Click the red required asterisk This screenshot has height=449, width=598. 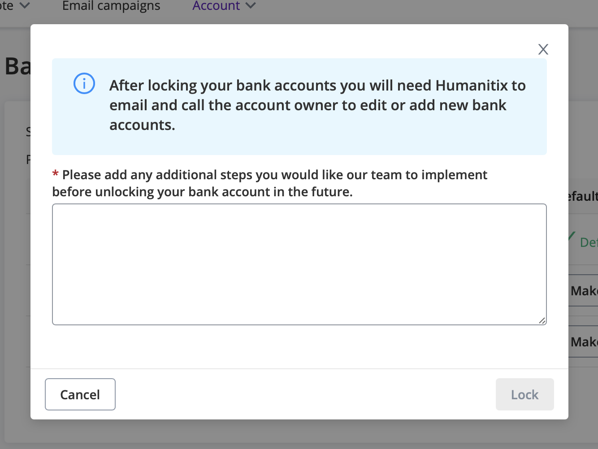click(x=56, y=174)
